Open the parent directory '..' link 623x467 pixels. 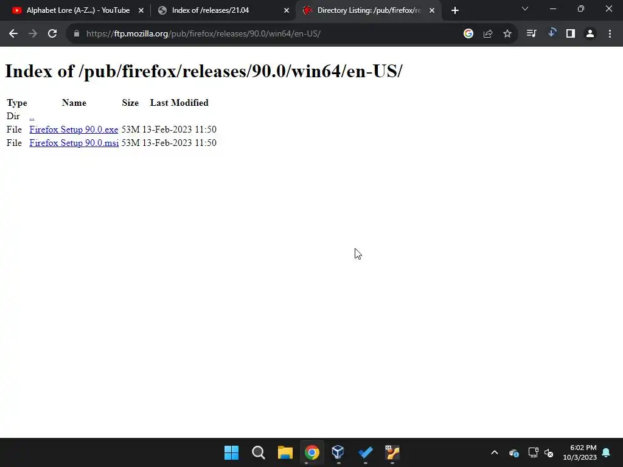32,116
